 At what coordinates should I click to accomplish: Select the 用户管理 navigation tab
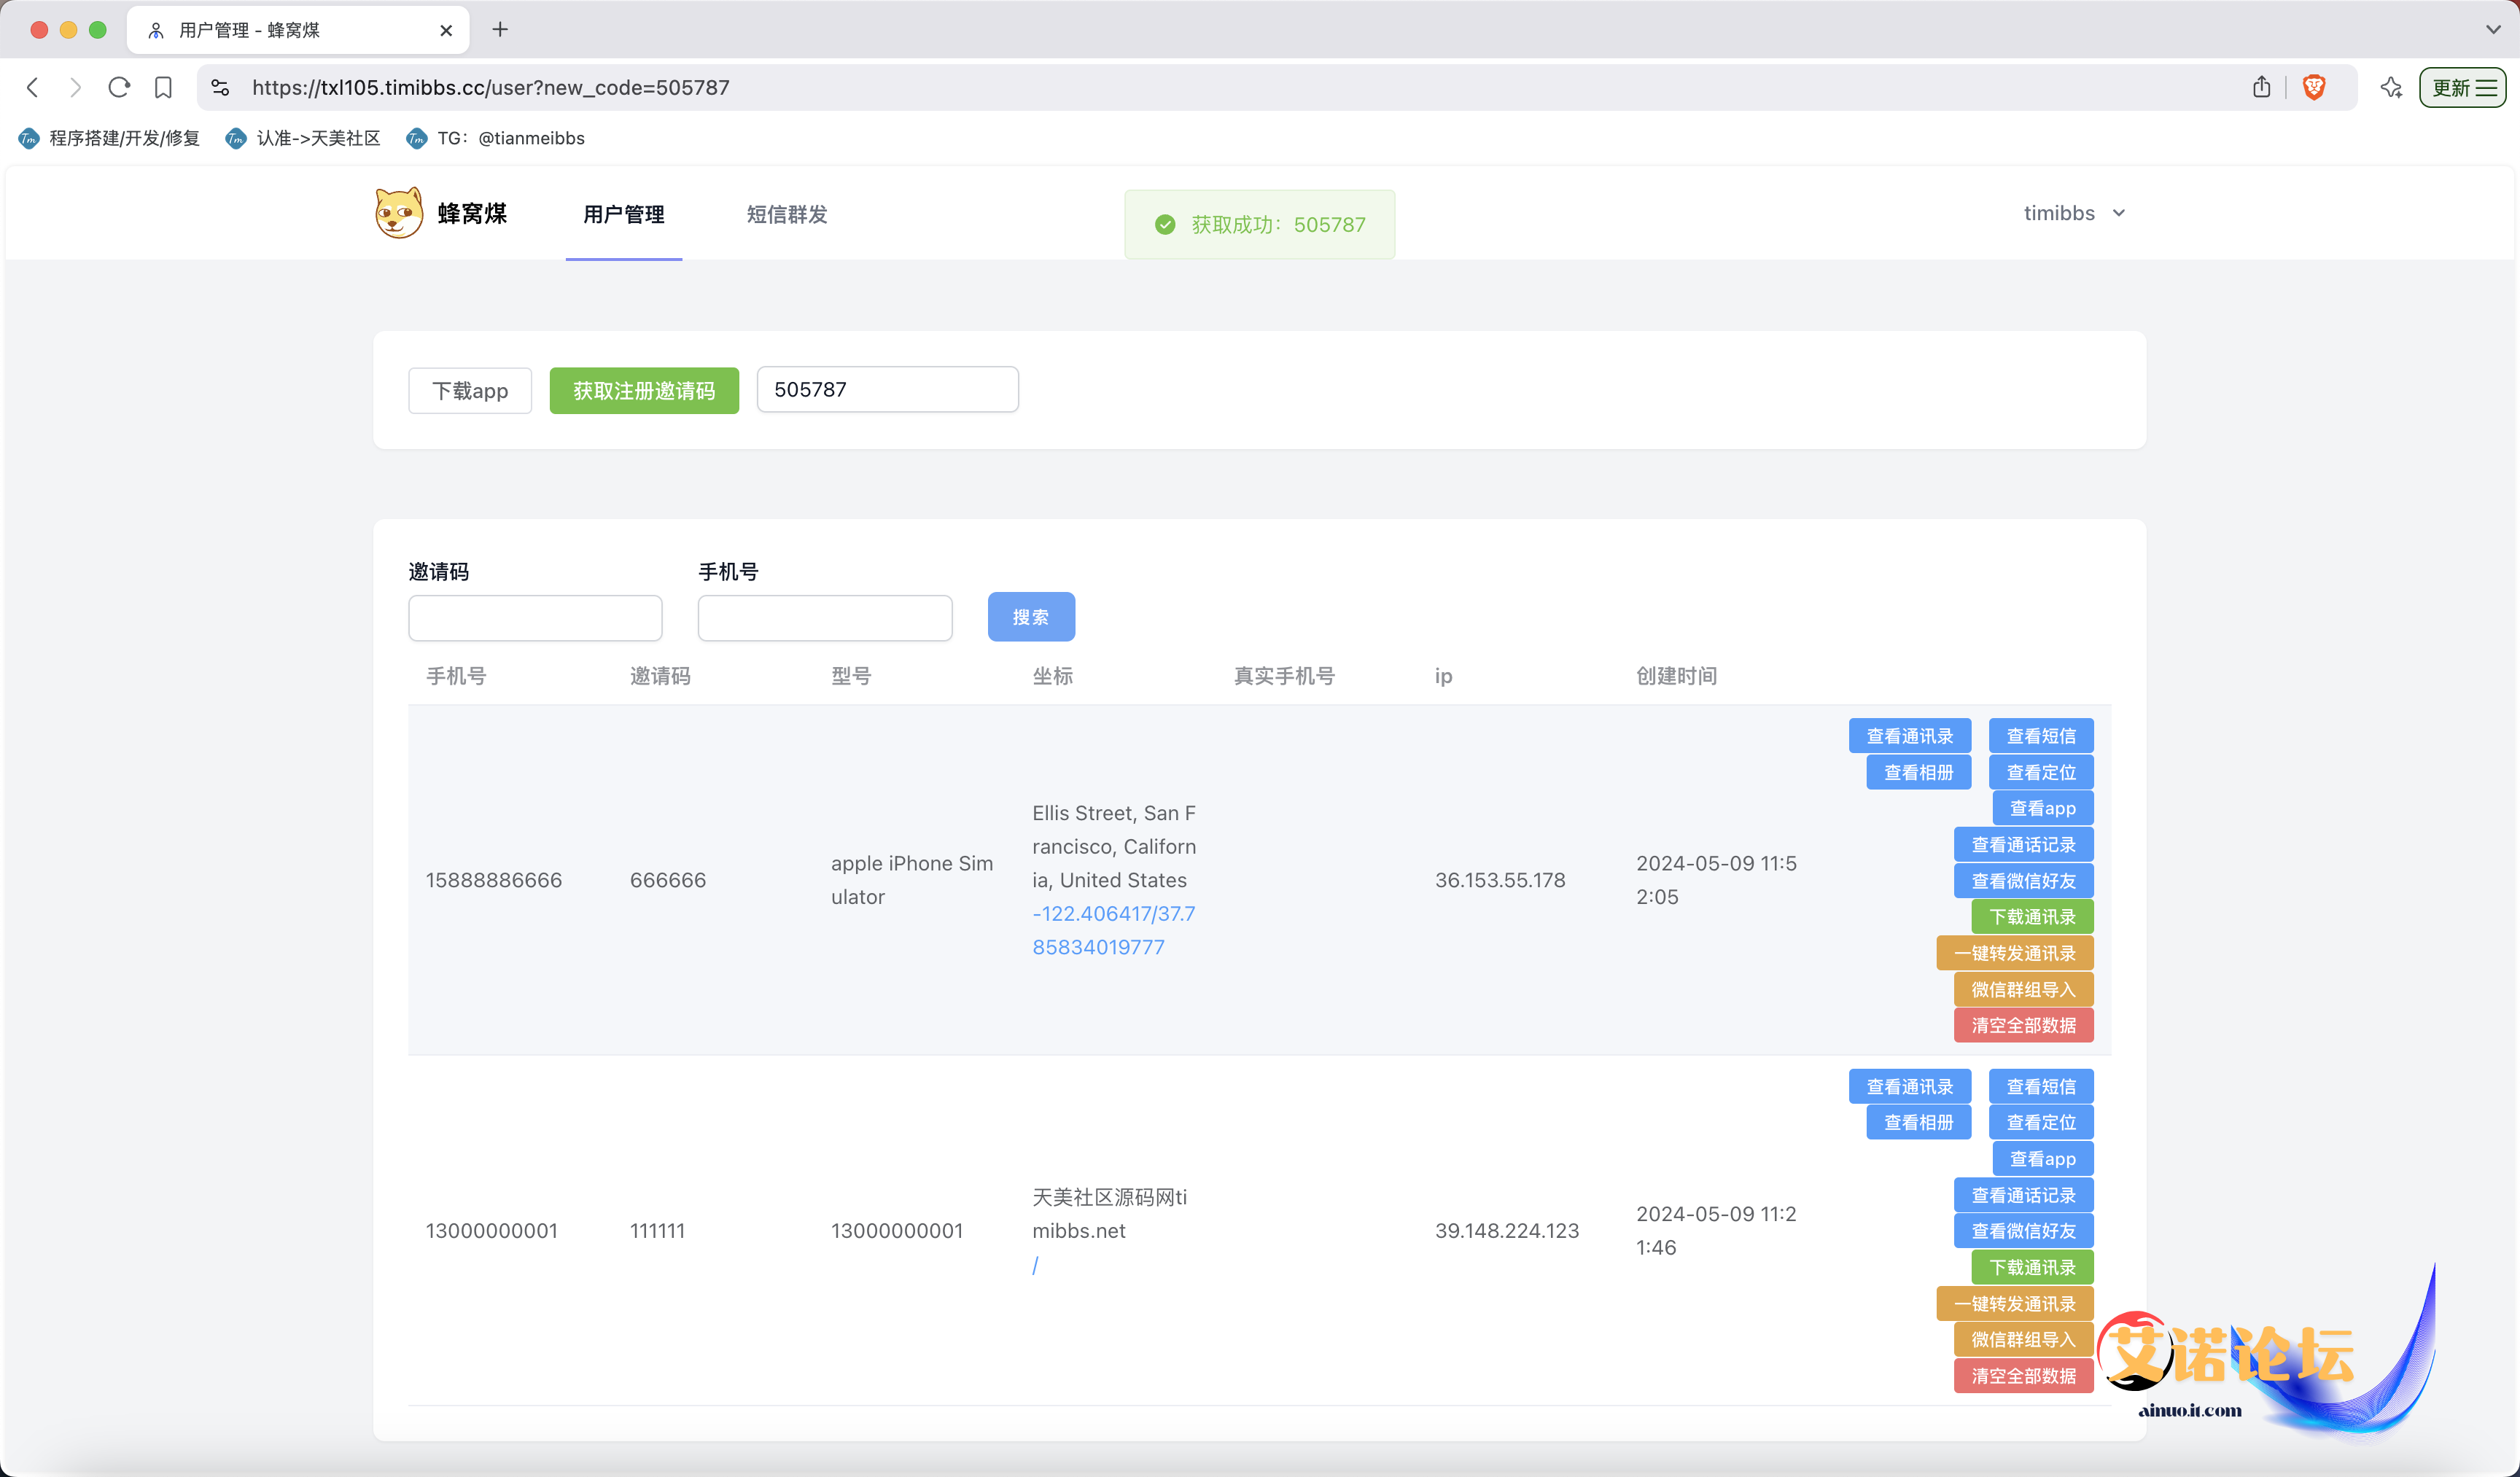pos(623,214)
